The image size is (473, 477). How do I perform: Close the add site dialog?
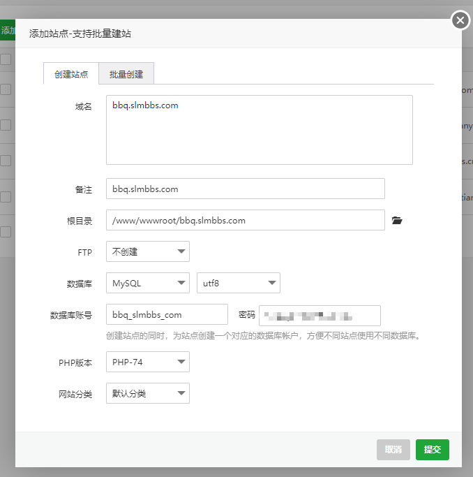coord(460,20)
